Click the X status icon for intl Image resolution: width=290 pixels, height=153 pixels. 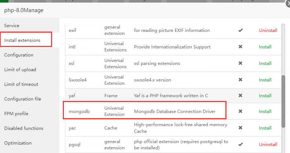[240, 47]
